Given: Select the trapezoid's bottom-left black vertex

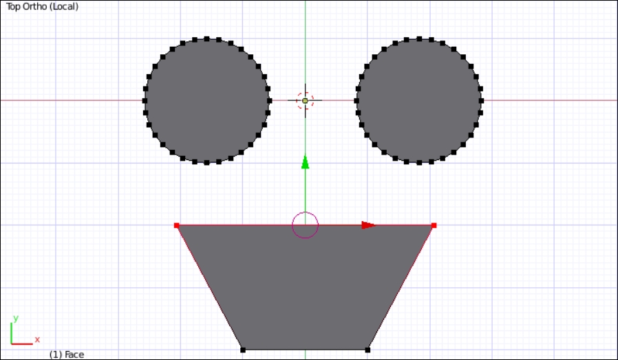Looking at the screenshot, I should [243, 350].
